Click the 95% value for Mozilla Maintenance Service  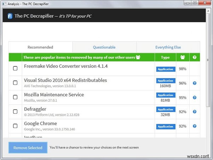click(x=183, y=98)
